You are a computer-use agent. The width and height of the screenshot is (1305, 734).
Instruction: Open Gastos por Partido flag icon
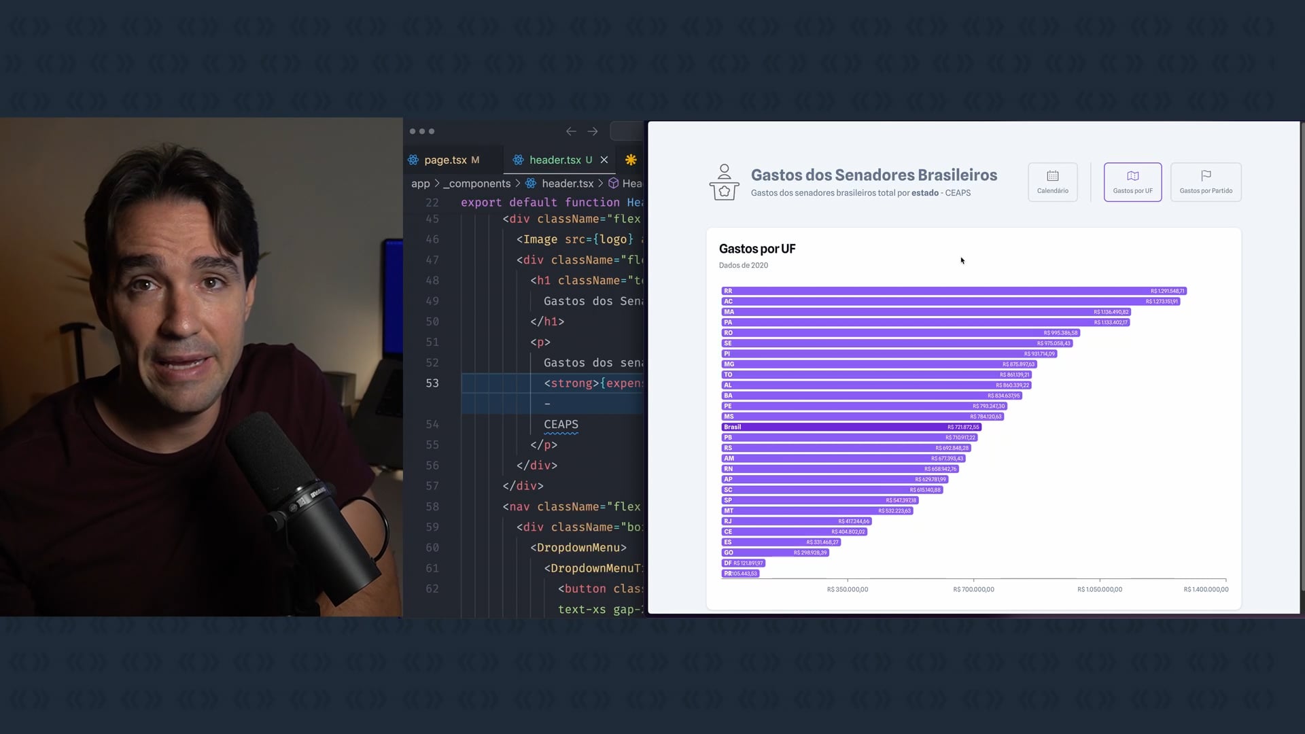(x=1206, y=176)
